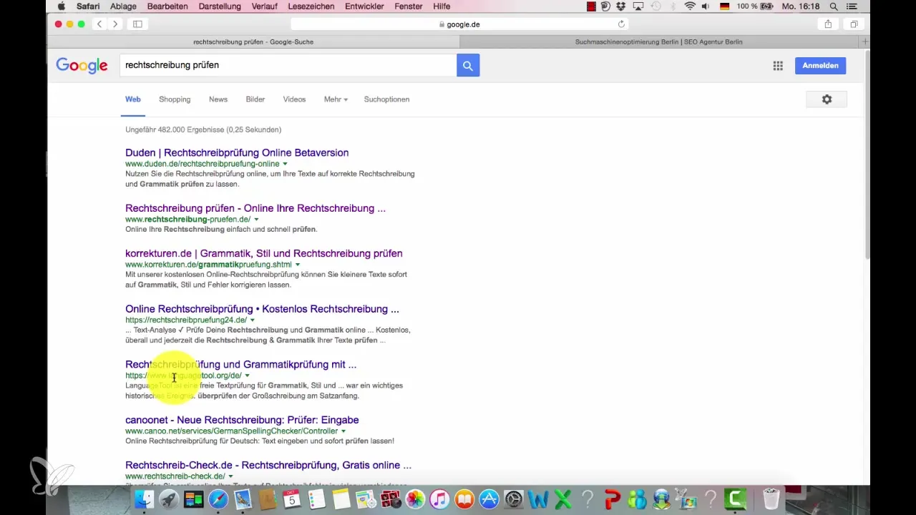Reload the page in the address bar
The height and width of the screenshot is (515, 916).
(621, 24)
